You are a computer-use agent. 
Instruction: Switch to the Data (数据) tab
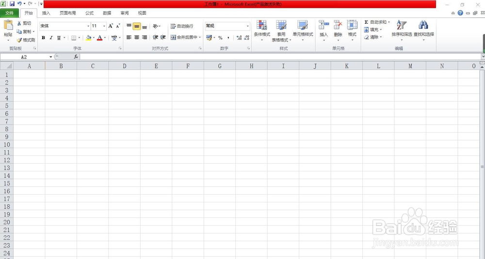coord(107,13)
